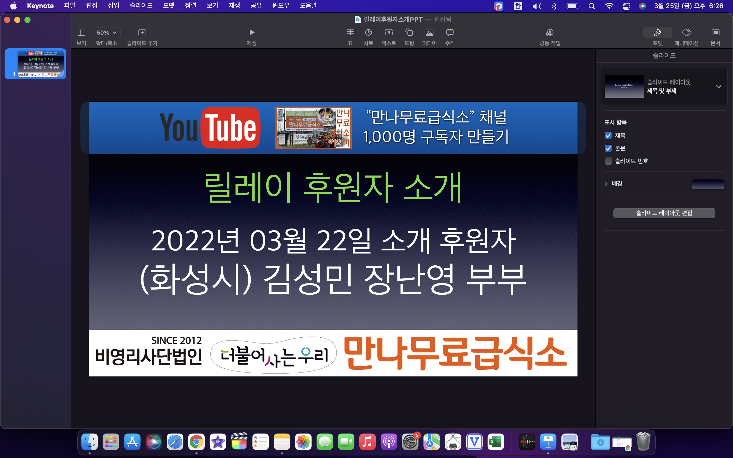Click the document title 릴레이후원자소개PPT
This screenshot has height=458, width=733.
393,19
